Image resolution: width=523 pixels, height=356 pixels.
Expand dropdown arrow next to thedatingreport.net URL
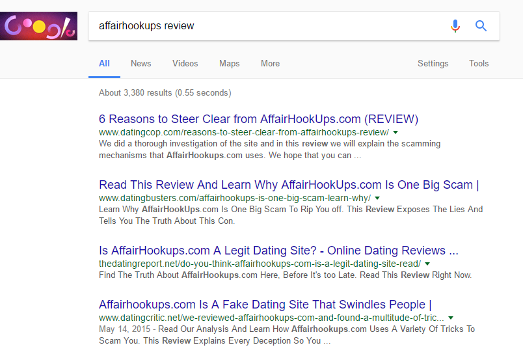coord(427,264)
